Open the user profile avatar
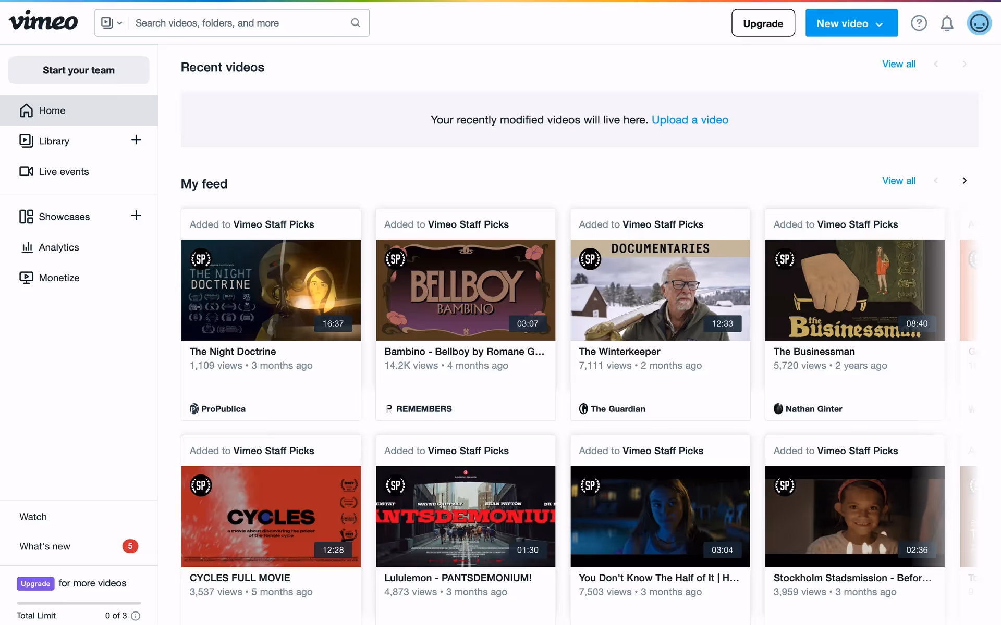 click(x=979, y=23)
